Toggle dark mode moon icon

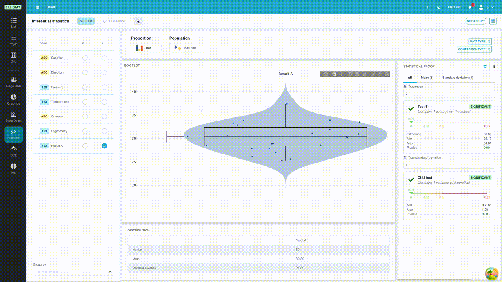point(438,7)
